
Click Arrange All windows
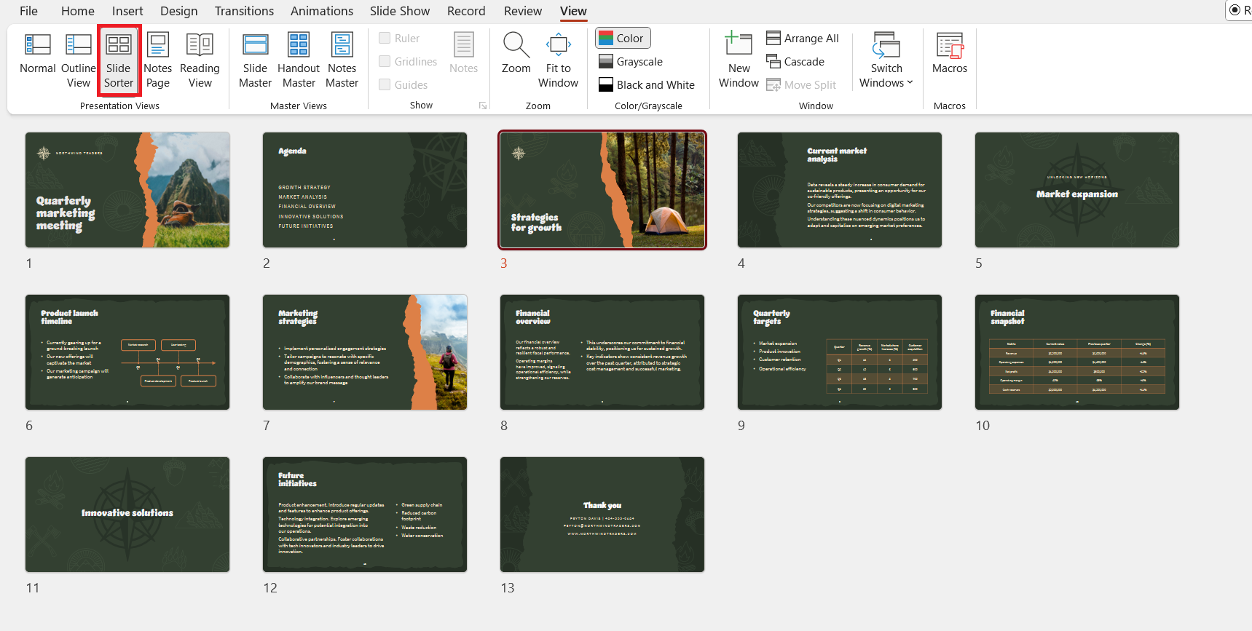click(803, 39)
